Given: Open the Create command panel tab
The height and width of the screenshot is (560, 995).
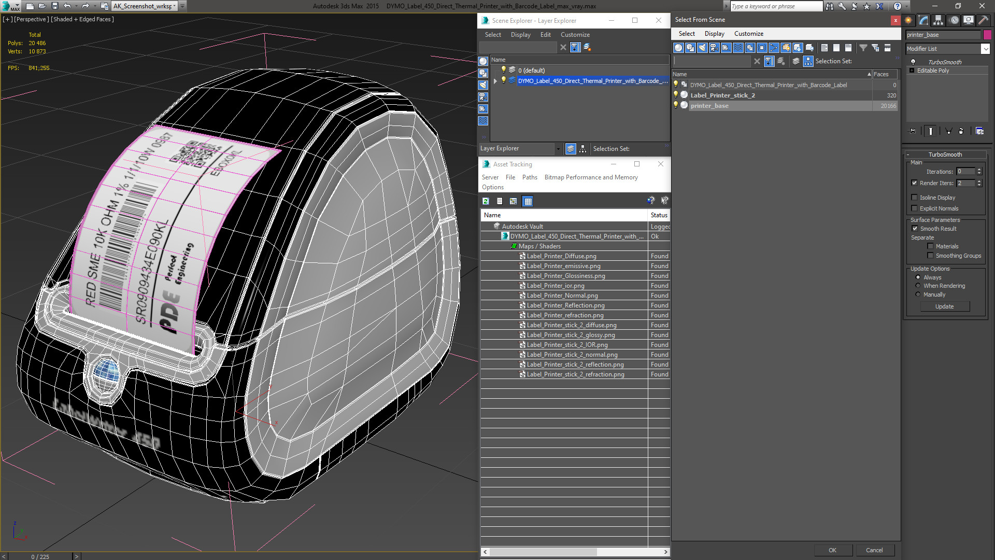Looking at the screenshot, I should point(908,20).
